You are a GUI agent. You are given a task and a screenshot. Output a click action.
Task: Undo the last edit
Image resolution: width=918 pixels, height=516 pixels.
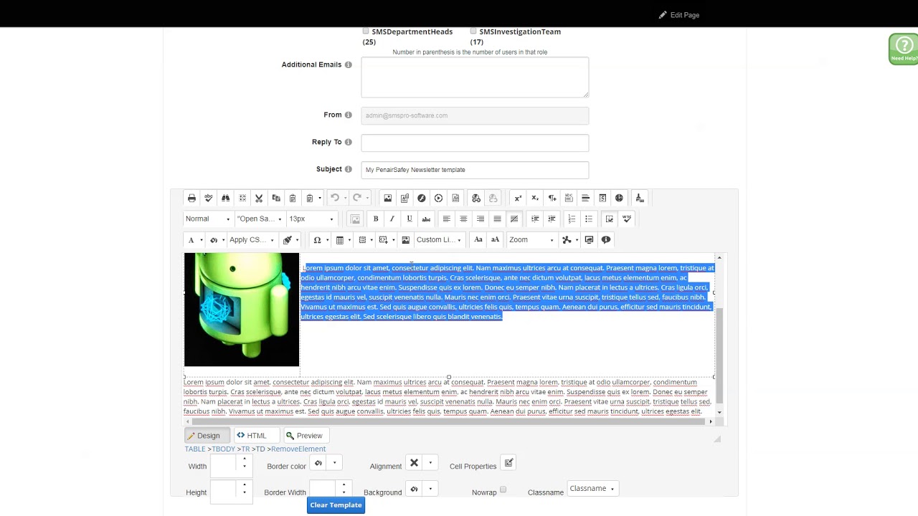[x=335, y=198]
